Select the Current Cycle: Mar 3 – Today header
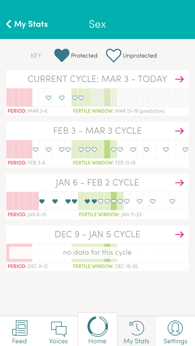Viewport: 195px width, 346px height. tap(97, 79)
